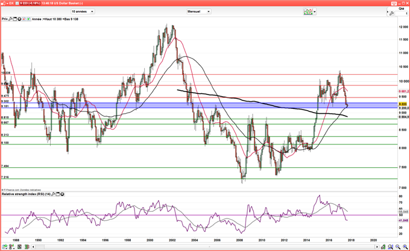410x251 pixels.
Task: Click the 2008 date axis label
Action: click(239, 240)
